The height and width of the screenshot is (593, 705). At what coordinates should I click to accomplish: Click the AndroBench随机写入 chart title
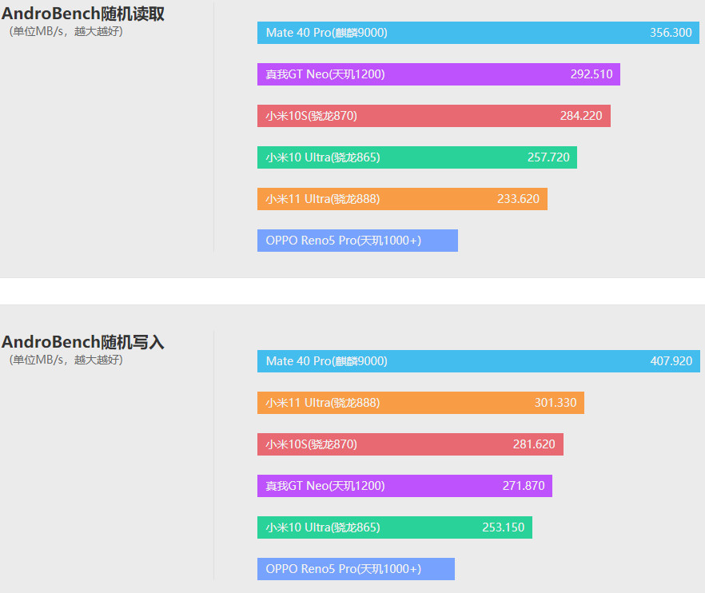coord(83,342)
